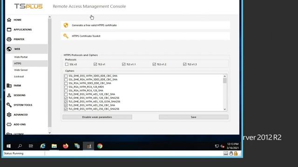The height and width of the screenshot is (167, 298).
Task: Click the volume tray icon
Action: coord(223,146)
